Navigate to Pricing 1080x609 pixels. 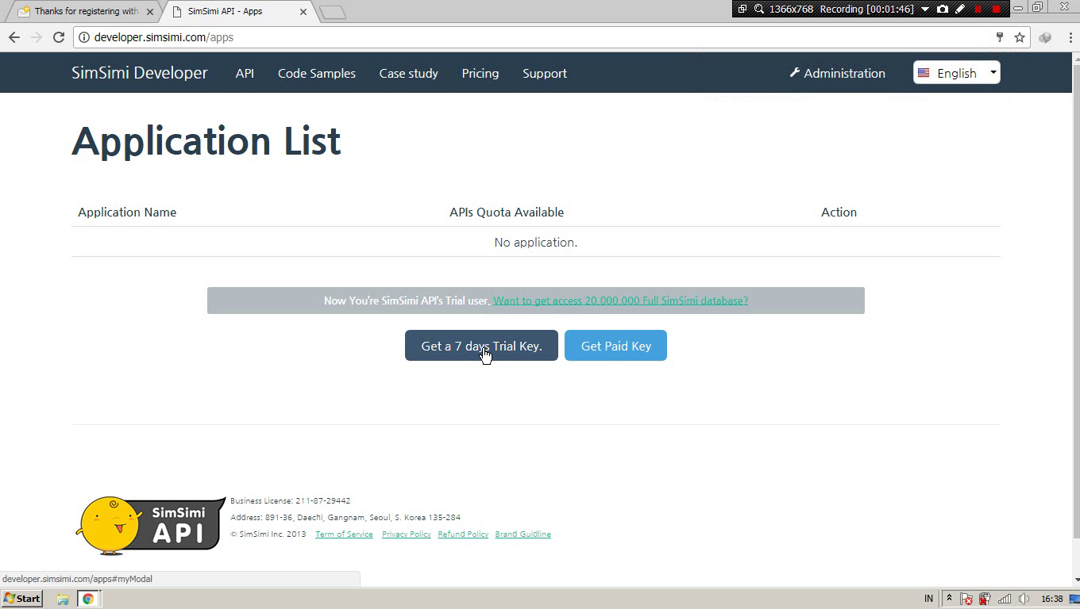(x=480, y=73)
